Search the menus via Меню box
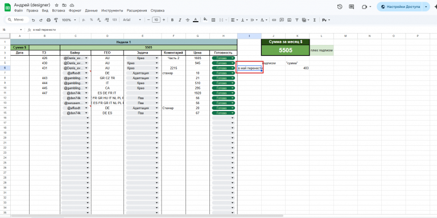 pos(17,20)
